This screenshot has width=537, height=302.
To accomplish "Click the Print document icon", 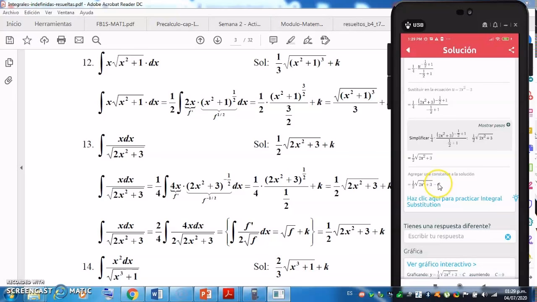I will pyautogui.click(x=61, y=40).
